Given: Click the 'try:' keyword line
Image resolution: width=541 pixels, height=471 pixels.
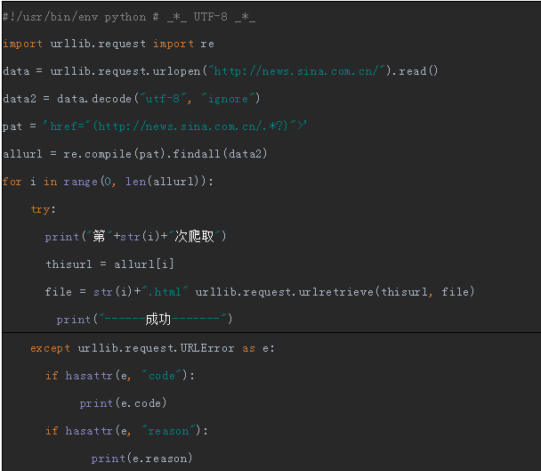Looking at the screenshot, I should tap(43, 209).
